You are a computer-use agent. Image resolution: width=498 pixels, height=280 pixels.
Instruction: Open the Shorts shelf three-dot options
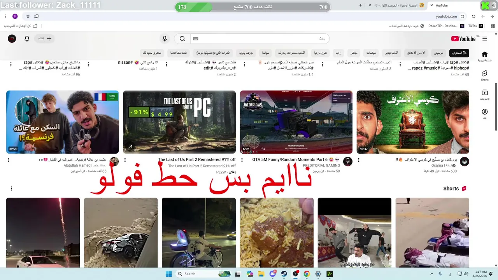11,189
